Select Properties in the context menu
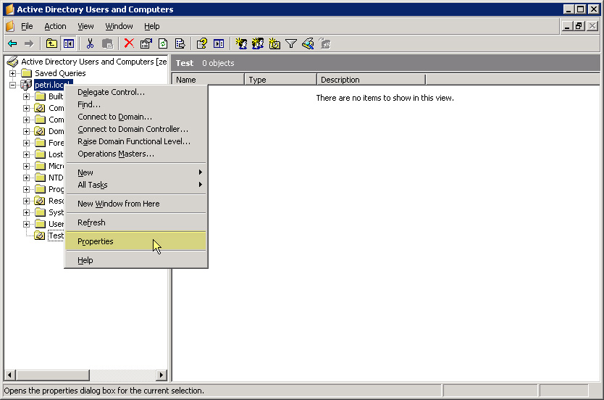The height and width of the screenshot is (400, 604). click(136, 241)
